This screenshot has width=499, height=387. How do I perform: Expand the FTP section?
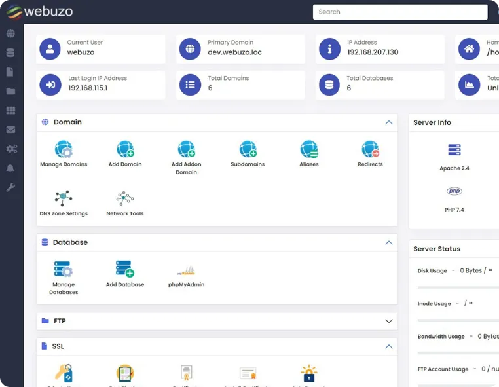[x=389, y=322]
